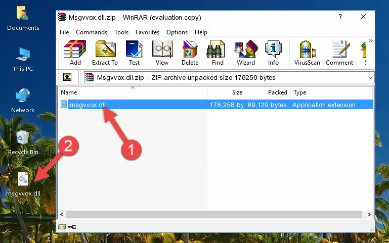Click the Extract To toolbar icon
This screenshot has height=243, width=389.
(105, 49)
